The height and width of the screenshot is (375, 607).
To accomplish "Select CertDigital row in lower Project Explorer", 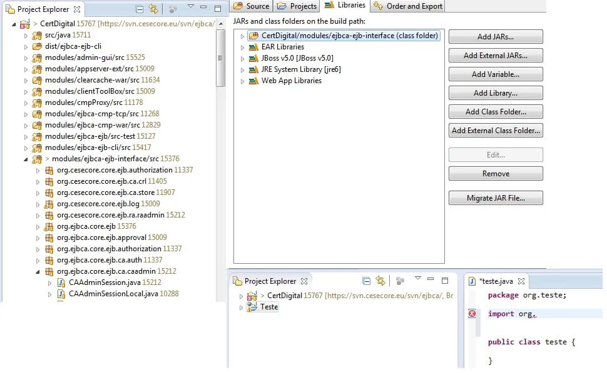I will [x=350, y=296].
